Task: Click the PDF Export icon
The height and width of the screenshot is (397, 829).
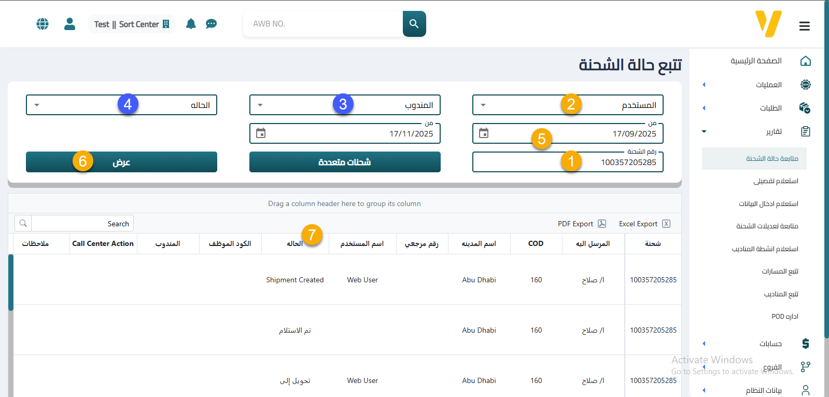Action: 602,224
